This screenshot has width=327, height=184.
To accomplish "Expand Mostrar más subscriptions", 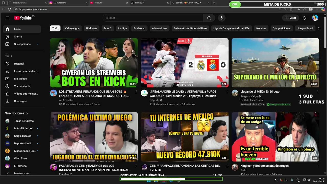I will 22,173.
